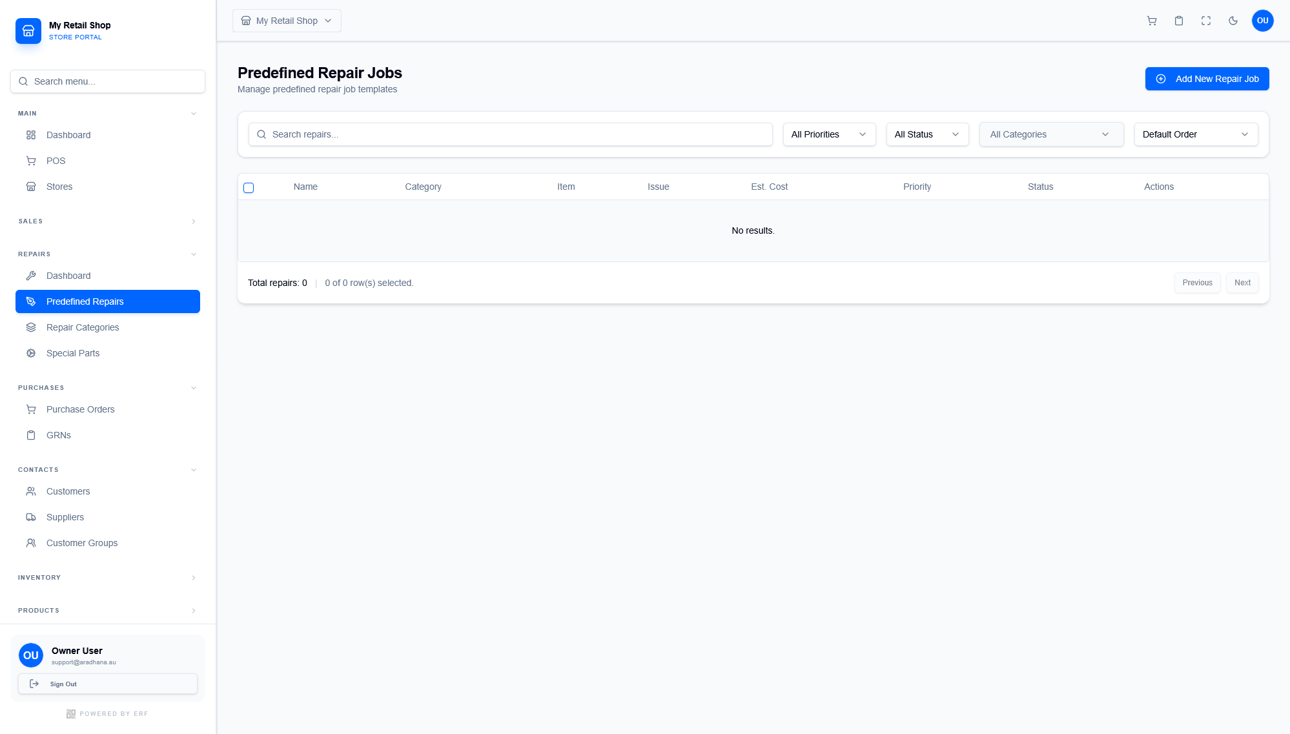
Task: Click the Est. Cost column header
Action: (769, 187)
